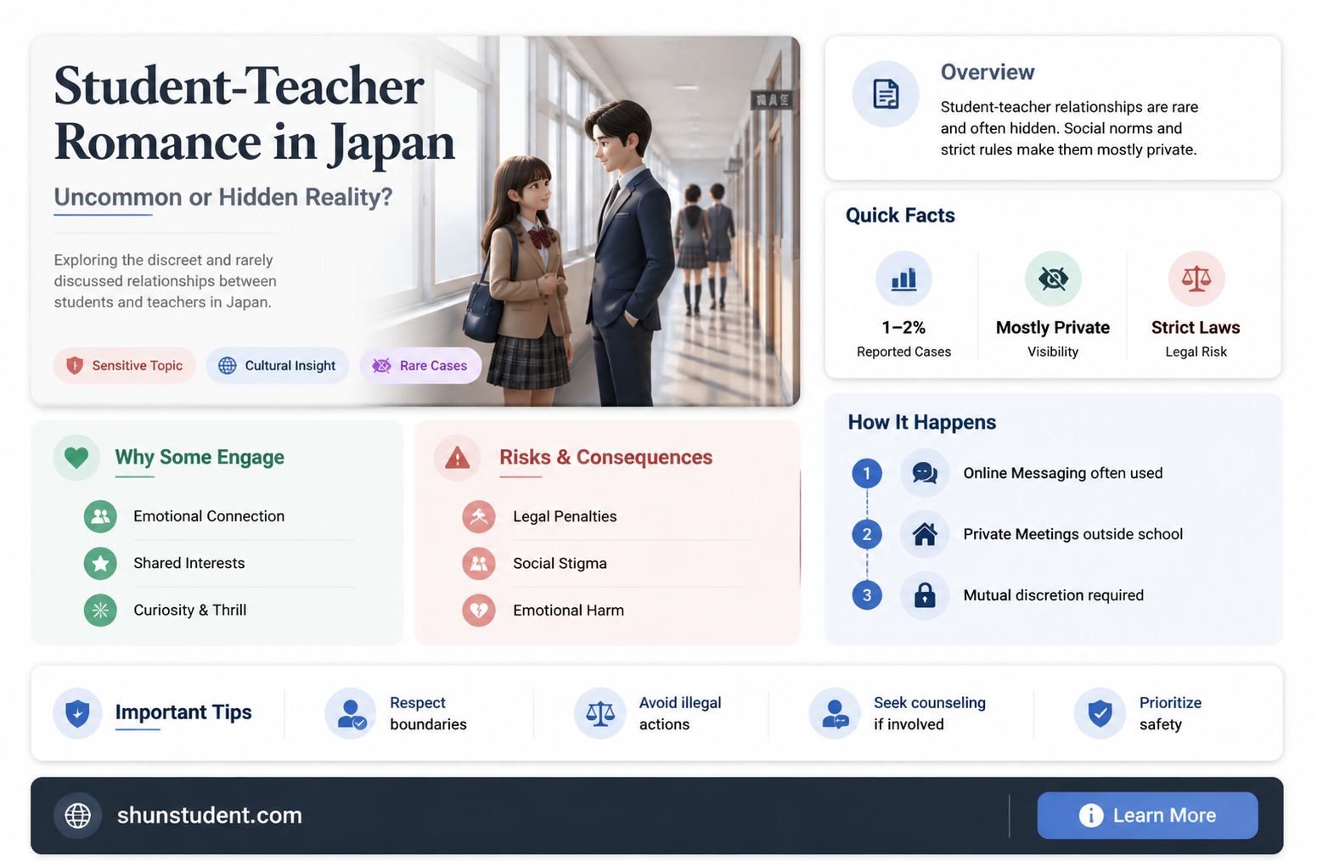The image size is (1317, 861).
Task: Click the Emotional Harm broken heart icon
Action: pyautogui.click(x=479, y=610)
